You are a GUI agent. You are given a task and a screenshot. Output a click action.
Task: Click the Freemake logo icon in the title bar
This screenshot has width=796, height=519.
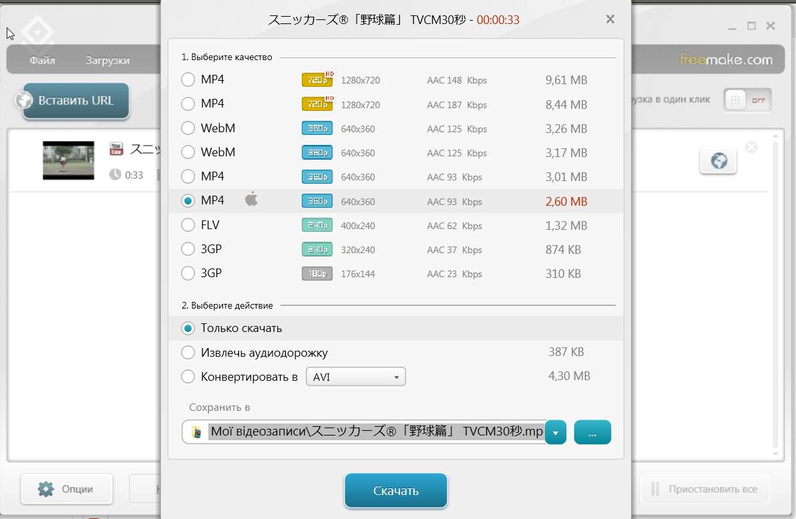(37, 33)
